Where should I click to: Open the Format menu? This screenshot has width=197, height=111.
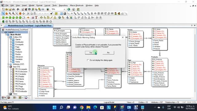pos(39,6)
